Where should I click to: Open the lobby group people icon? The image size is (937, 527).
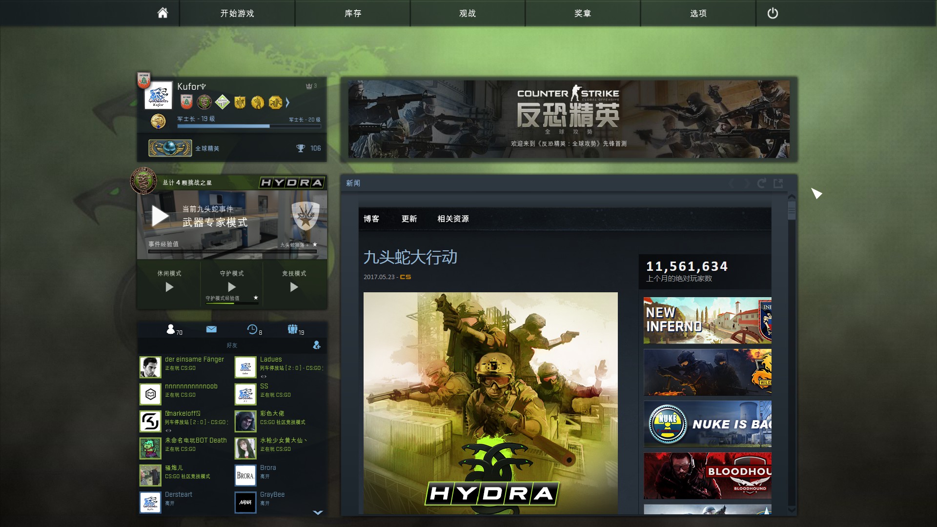click(x=293, y=329)
